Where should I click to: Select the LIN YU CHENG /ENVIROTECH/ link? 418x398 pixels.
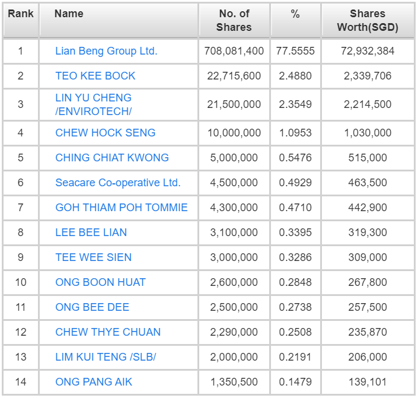pyautogui.click(x=93, y=104)
